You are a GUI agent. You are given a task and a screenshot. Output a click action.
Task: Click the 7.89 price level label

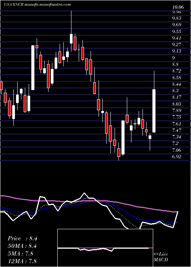click(x=176, y=111)
